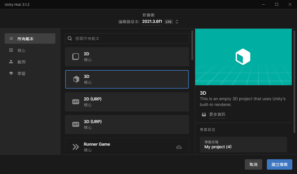The height and width of the screenshot is (174, 297).
Task: Click the 2021.3.6f1 editor version text
Action: tap(152, 21)
